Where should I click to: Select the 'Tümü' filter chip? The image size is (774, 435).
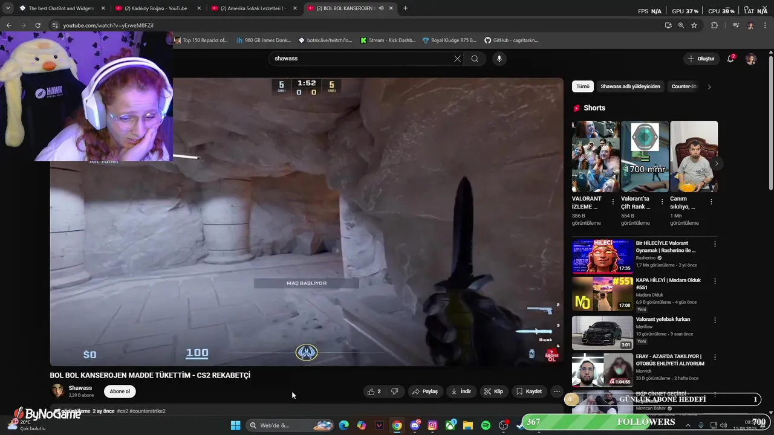coord(582,86)
